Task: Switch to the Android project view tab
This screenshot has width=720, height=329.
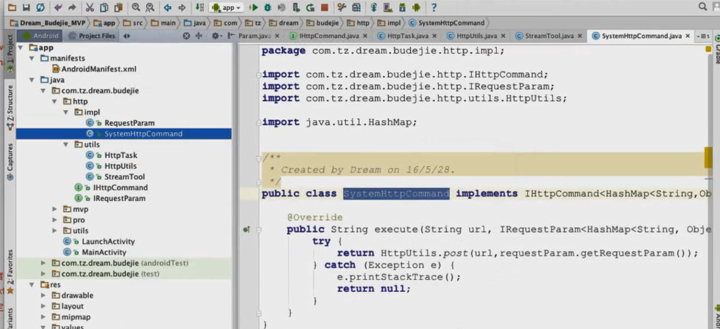Action: tap(39, 36)
